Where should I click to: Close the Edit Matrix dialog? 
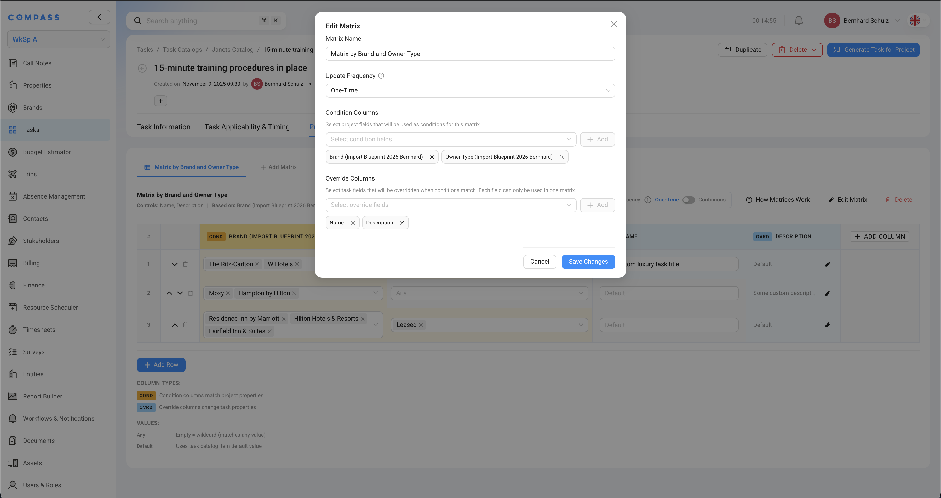pos(614,24)
